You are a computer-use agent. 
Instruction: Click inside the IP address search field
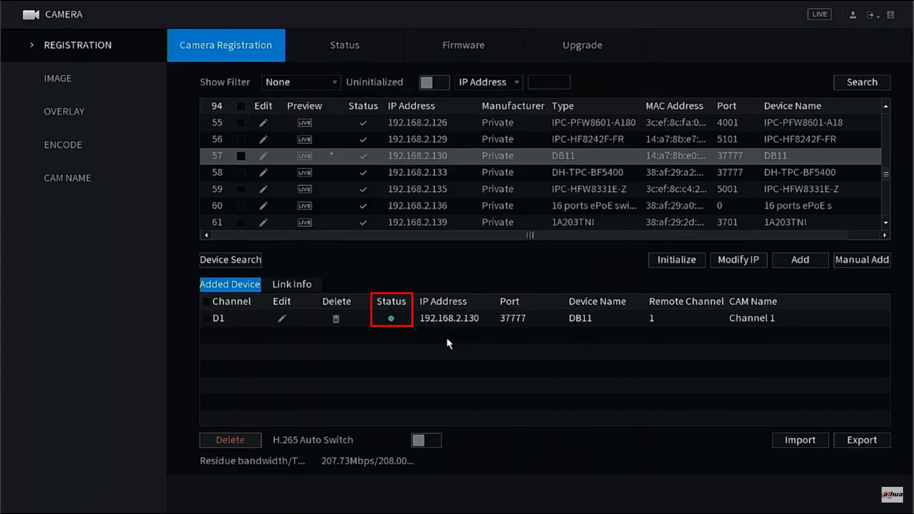549,82
